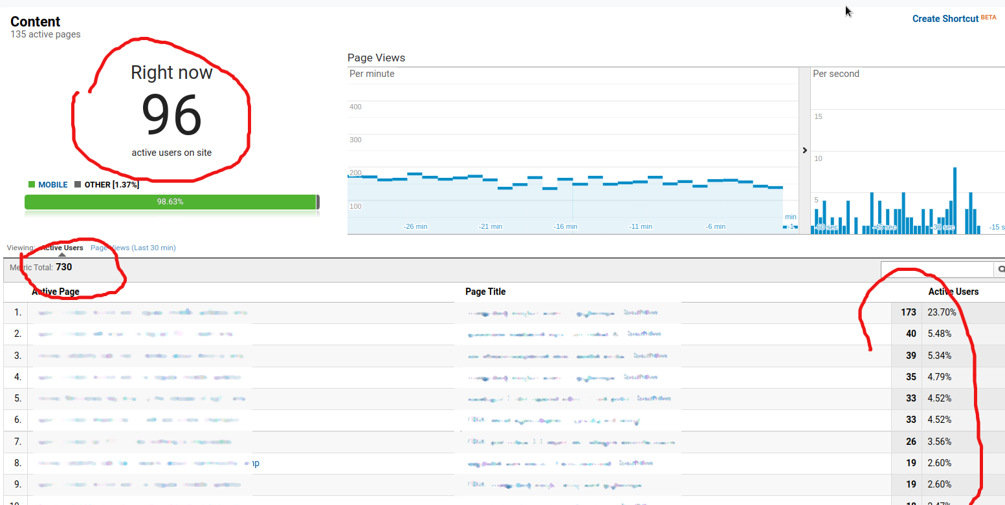Click the green MOBILE legend swatch
Screen dimensions: 1005x505
(32, 185)
